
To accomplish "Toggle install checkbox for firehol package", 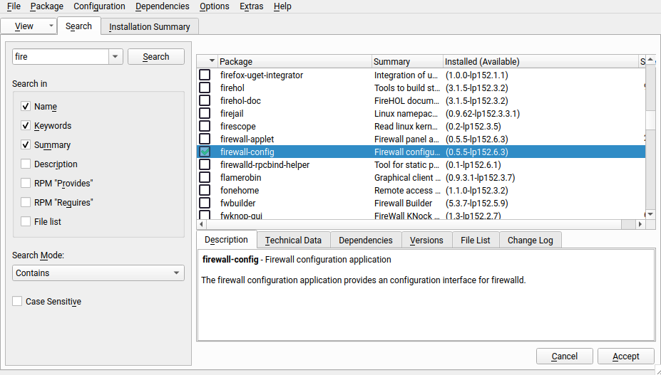I will pyautogui.click(x=205, y=88).
